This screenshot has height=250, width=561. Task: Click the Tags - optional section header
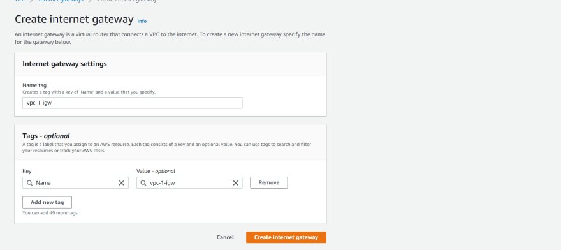click(x=46, y=136)
